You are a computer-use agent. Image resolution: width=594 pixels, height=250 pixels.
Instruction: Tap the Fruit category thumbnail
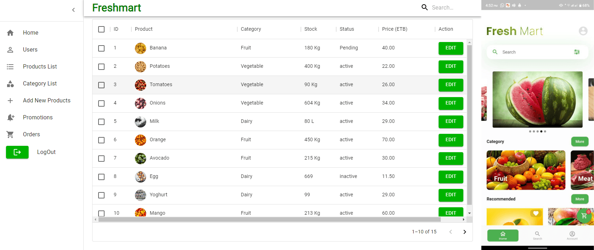[x=526, y=170]
